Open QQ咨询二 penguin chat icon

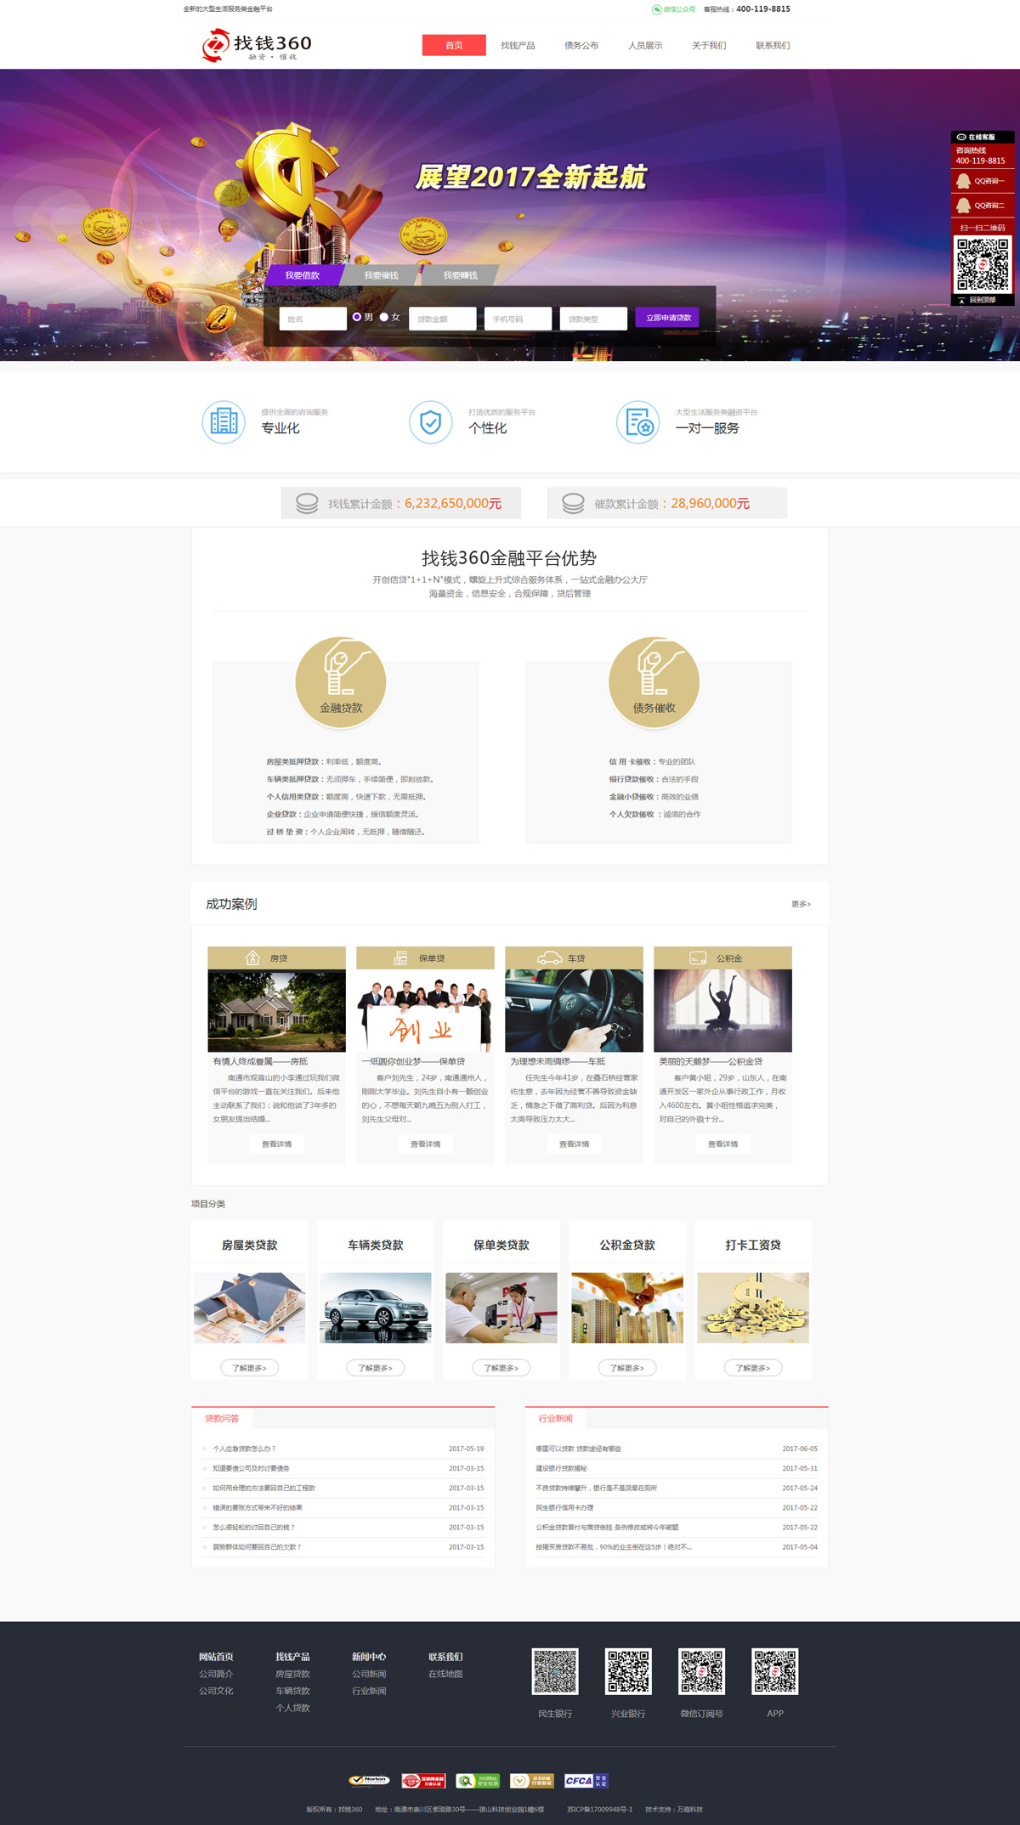click(963, 206)
